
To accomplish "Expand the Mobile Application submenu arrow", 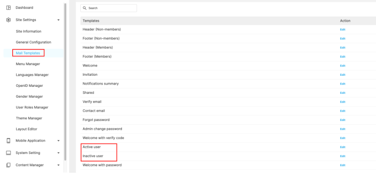I will pos(58,141).
